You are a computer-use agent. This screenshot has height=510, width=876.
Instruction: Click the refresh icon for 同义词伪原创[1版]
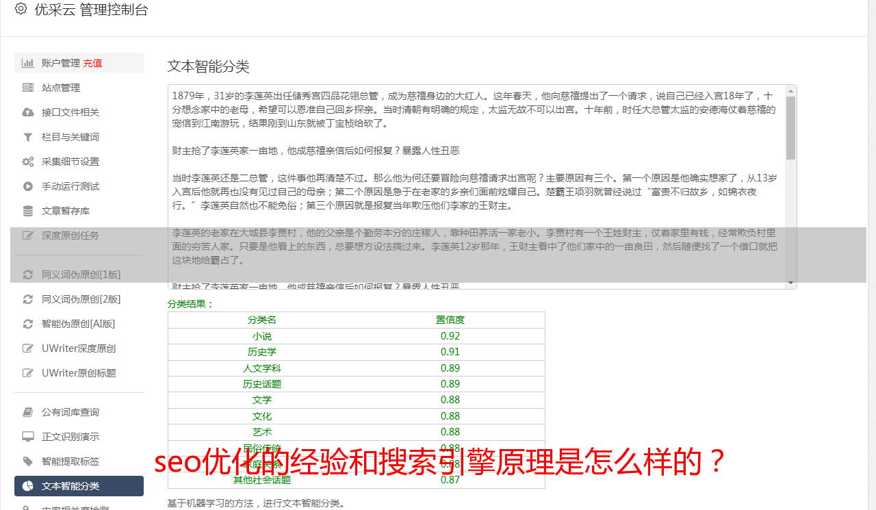(x=28, y=275)
